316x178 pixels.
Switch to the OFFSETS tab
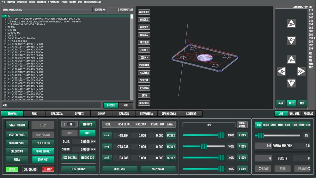click(x=79, y=114)
